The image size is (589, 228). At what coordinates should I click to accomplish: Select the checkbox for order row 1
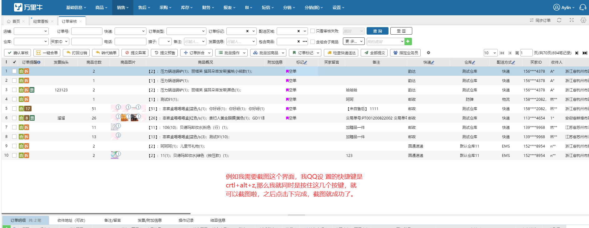pos(14,71)
